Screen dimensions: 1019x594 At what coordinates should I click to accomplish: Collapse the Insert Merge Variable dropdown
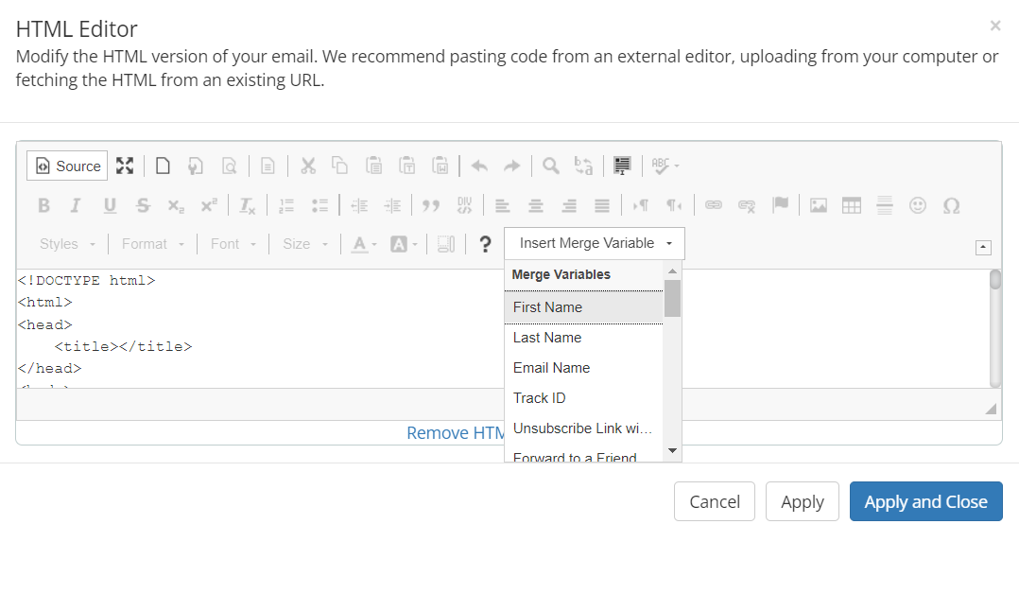pyautogui.click(x=595, y=243)
